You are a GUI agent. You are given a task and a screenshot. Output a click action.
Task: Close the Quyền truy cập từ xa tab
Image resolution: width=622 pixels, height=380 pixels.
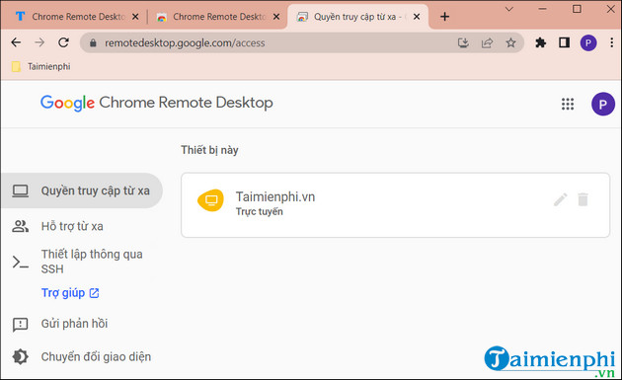[417, 17]
